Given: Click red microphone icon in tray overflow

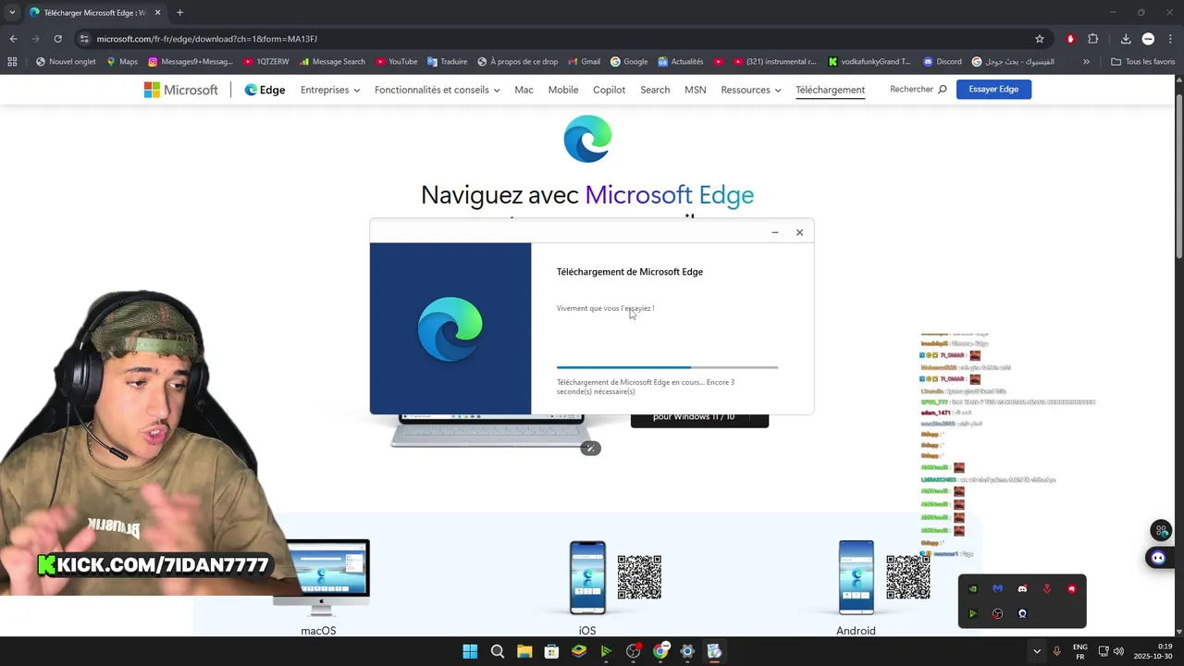Looking at the screenshot, I should tap(1047, 588).
